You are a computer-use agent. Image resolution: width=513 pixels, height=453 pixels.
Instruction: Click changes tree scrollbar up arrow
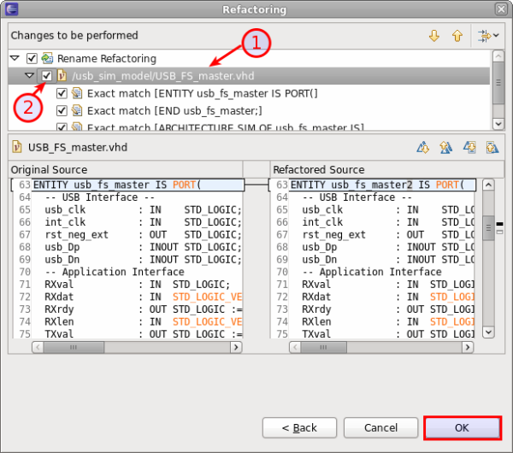[498, 56]
